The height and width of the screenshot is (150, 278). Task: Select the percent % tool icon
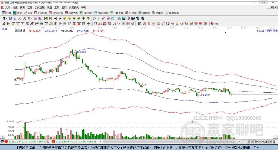149,24
